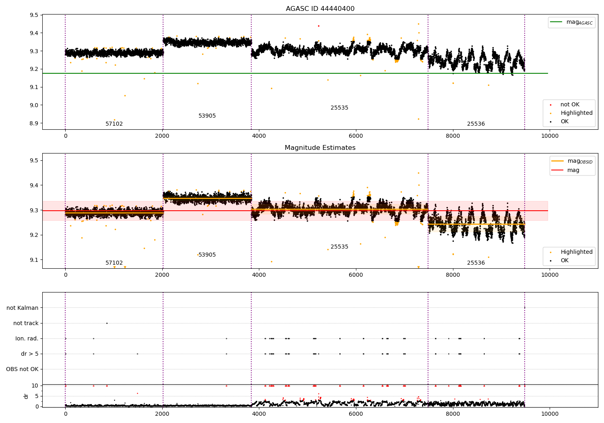Click the 9.0 y-axis tick in AGASC plot
Image resolution: width=604 pixels, height=423 pixels.
coord(34,106)
